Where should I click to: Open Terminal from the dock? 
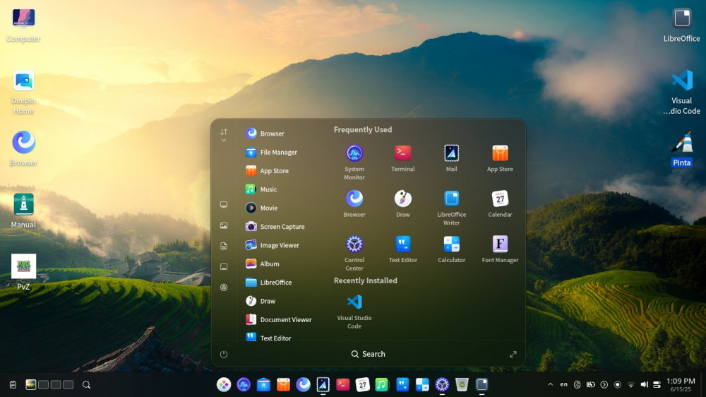pyautogui.click(x=342, y=384)
